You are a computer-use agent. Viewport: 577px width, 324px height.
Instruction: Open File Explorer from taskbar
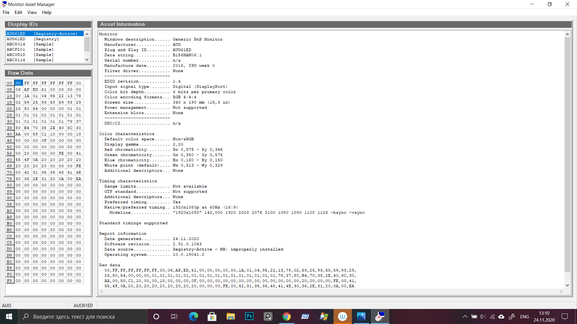click(x=230, y=316)
